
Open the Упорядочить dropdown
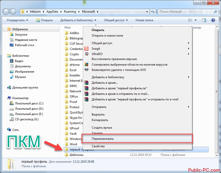17,20
